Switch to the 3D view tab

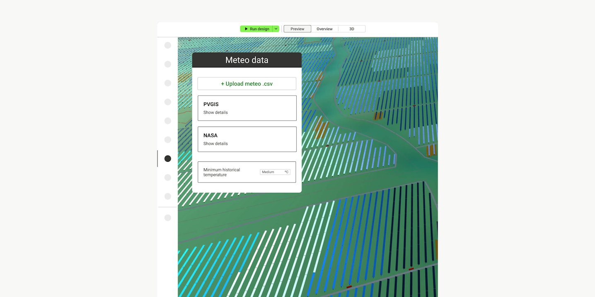pyautogui.click(x=352, y=29)
